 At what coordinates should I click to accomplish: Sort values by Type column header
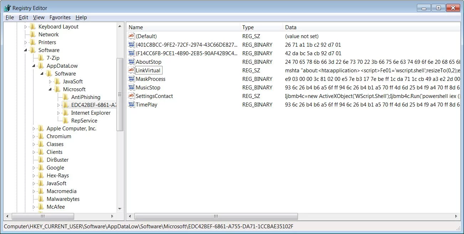(262, 27)
